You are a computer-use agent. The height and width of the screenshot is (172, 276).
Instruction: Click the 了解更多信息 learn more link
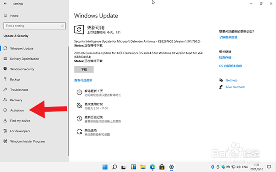point(228,37)
